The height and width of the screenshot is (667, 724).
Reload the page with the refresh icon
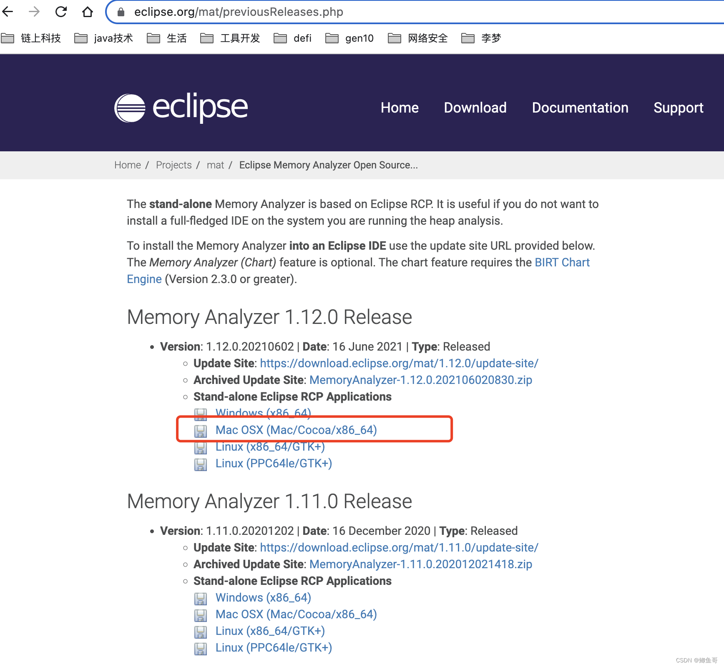coord(61,12)
